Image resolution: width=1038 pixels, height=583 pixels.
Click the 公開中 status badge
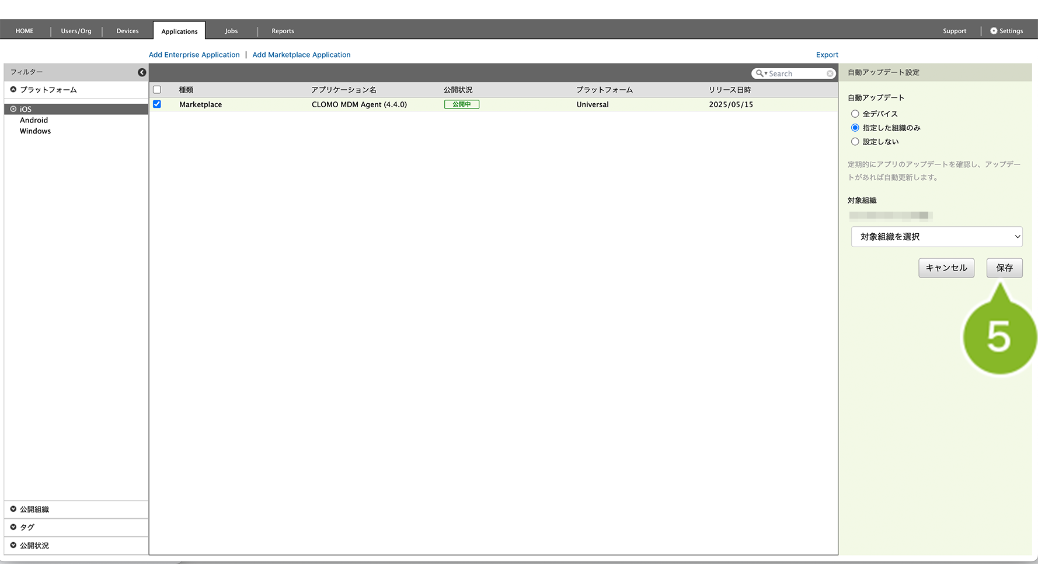(461, 104)
